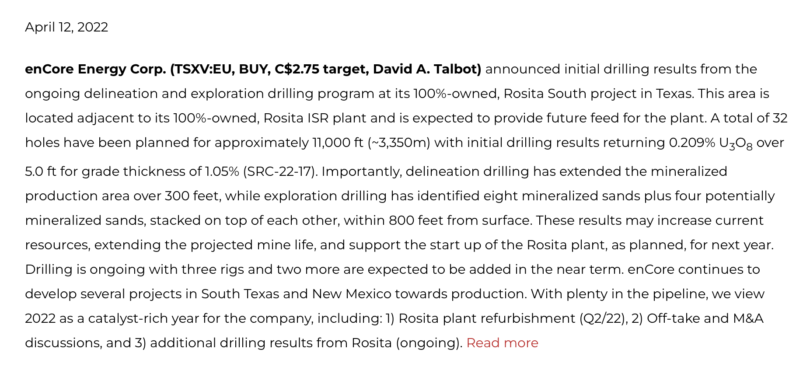Click the April 12, 2022 date
The image size is (810, 377).
[66, 27]
